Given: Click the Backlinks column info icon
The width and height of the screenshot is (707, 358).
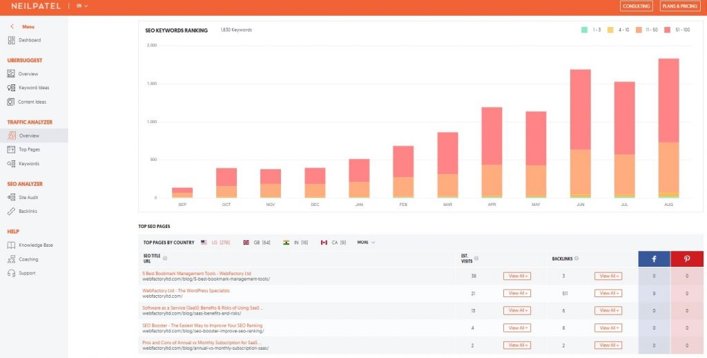Looking at the screenshot, I should click(577, 258).
